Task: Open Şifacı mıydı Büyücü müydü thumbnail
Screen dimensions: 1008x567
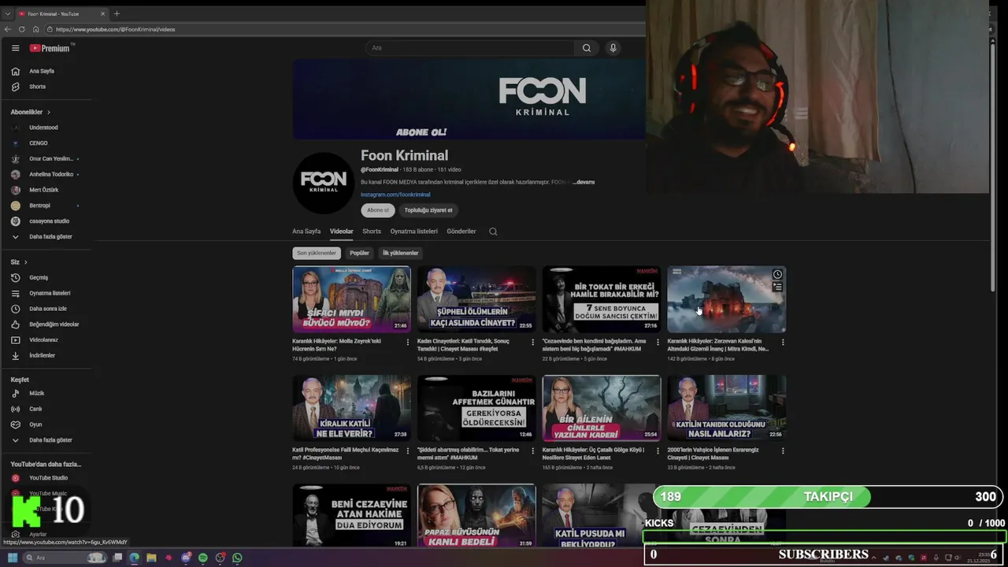Action: 351,299
